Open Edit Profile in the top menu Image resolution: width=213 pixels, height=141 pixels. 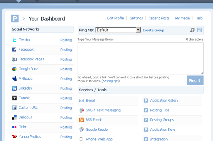[115, 18]
